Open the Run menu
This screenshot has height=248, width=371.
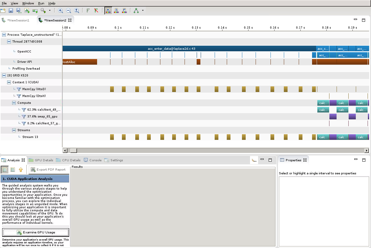click(41, 3)
